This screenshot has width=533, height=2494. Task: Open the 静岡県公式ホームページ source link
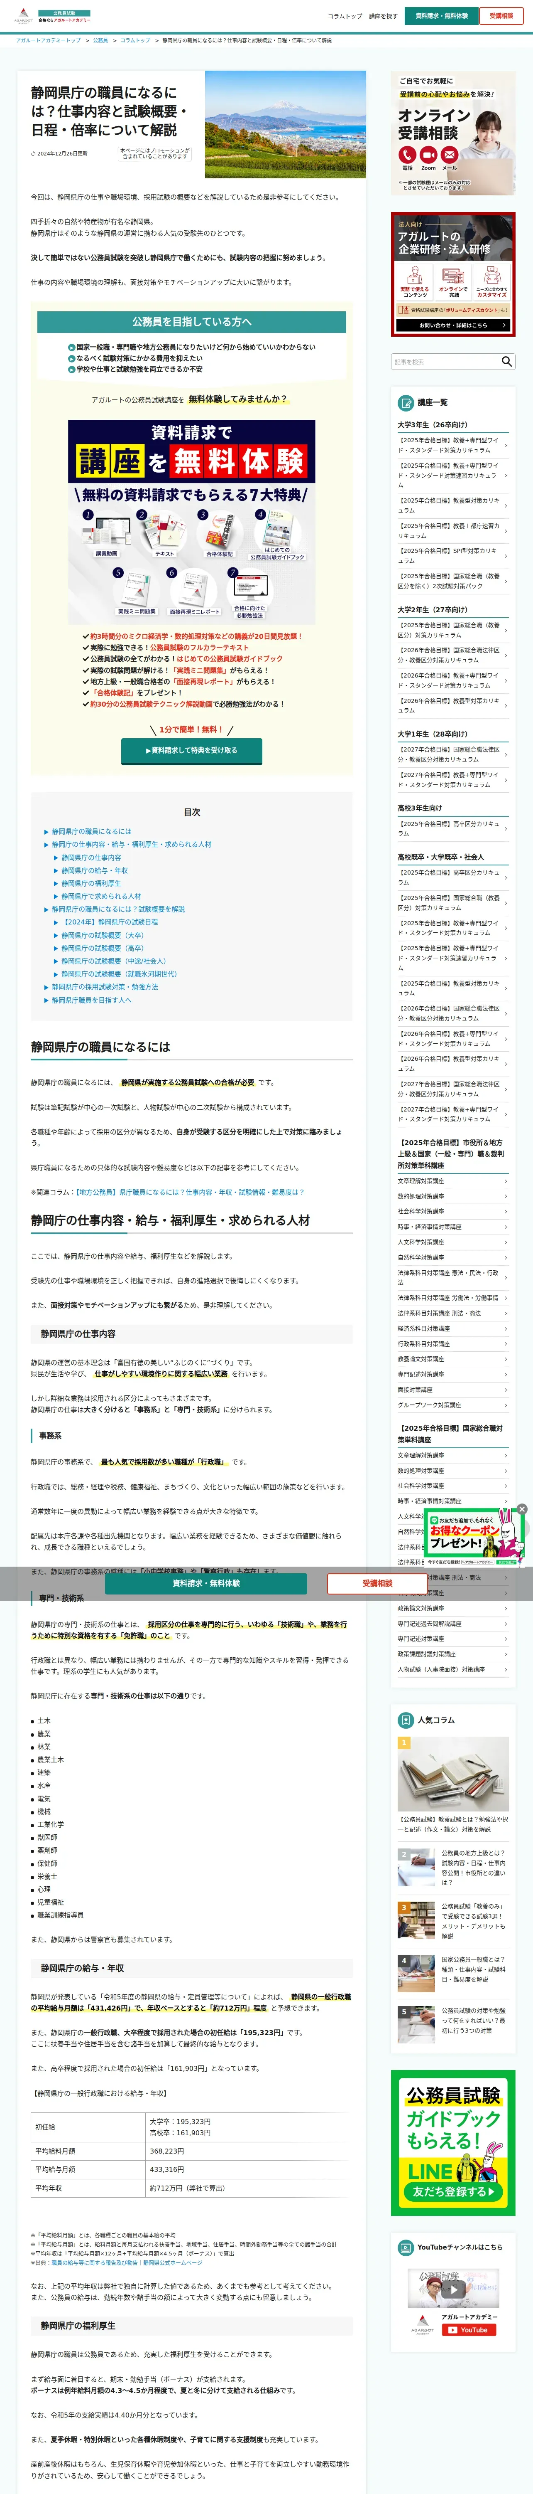[173, 2262]
